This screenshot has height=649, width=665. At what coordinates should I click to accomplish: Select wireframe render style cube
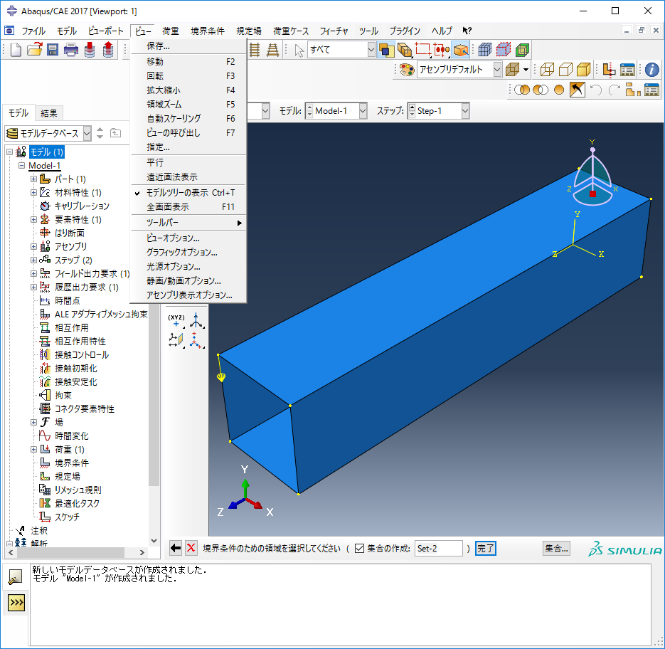pos(547,70)
